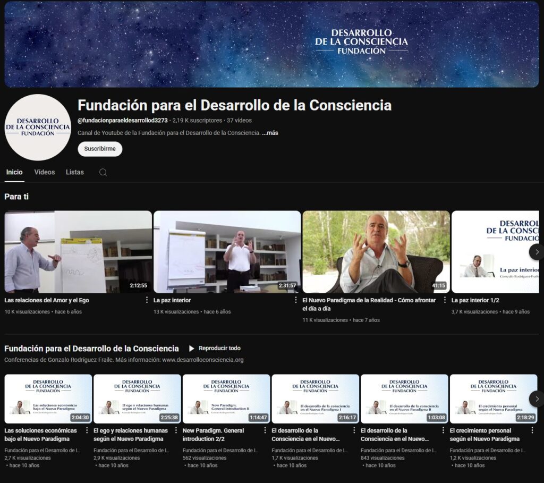
Task: Click next arrow in the playlist carousel
Action: point(537,399)
